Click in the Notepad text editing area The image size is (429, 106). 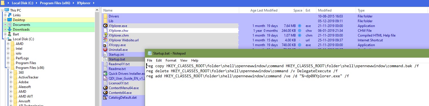287,84
